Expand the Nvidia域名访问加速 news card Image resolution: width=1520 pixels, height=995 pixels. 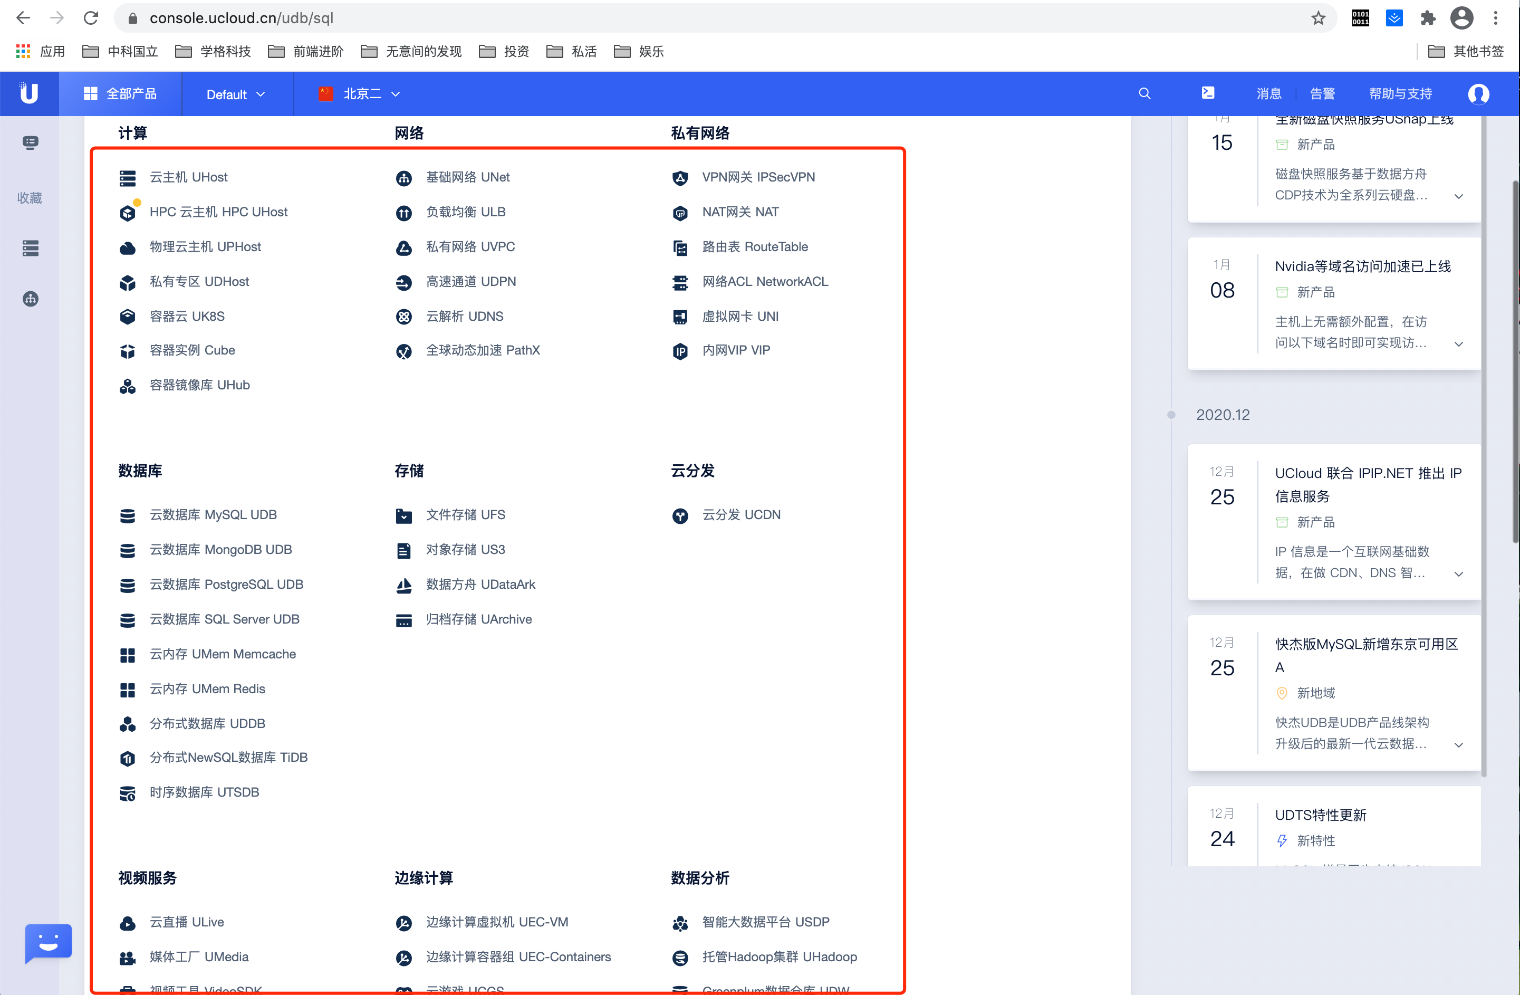point(1458,344)
